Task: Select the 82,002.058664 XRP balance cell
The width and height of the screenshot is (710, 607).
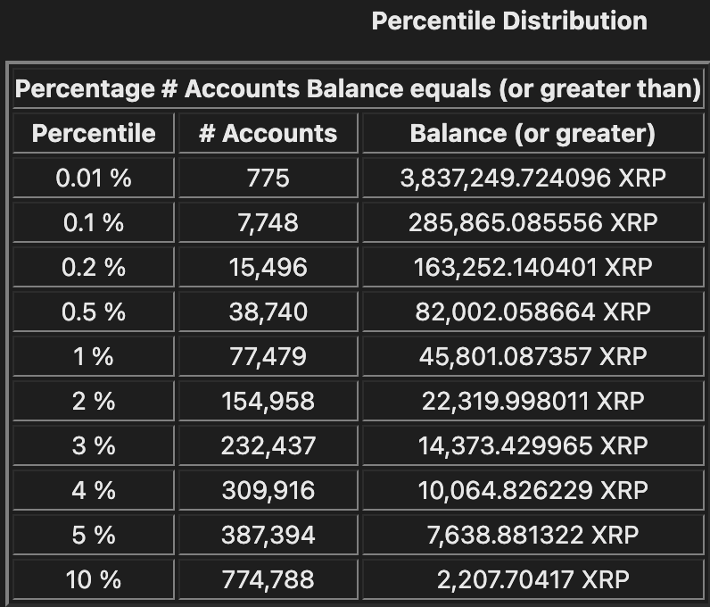Action: pyautogui.click(x=532, y=312)
